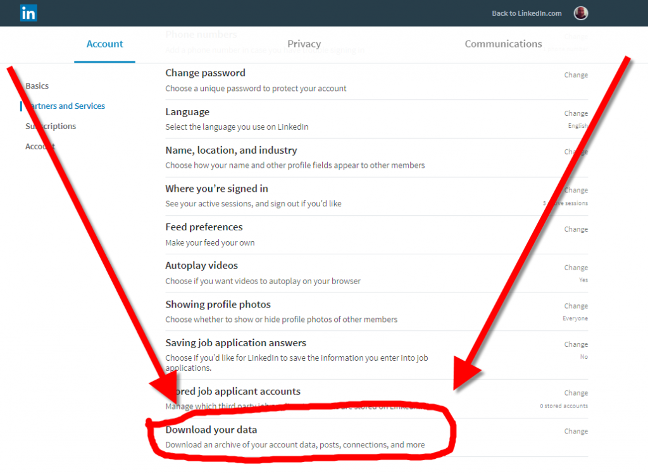This screenshot has height=474, width=648.
Task: Open your profile avatar menu
Action: point(580,13)
